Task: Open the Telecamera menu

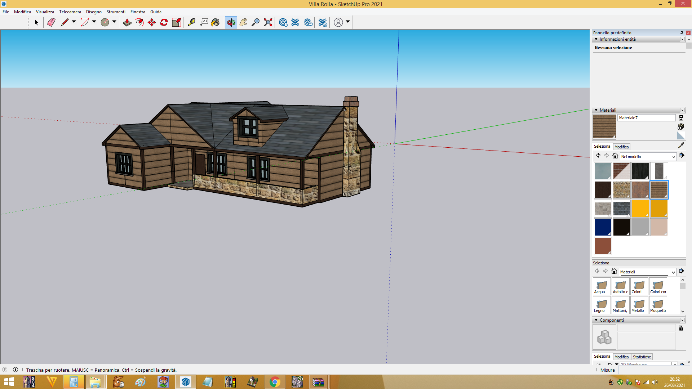Action: pyautogui.click(x=70, y=12)
